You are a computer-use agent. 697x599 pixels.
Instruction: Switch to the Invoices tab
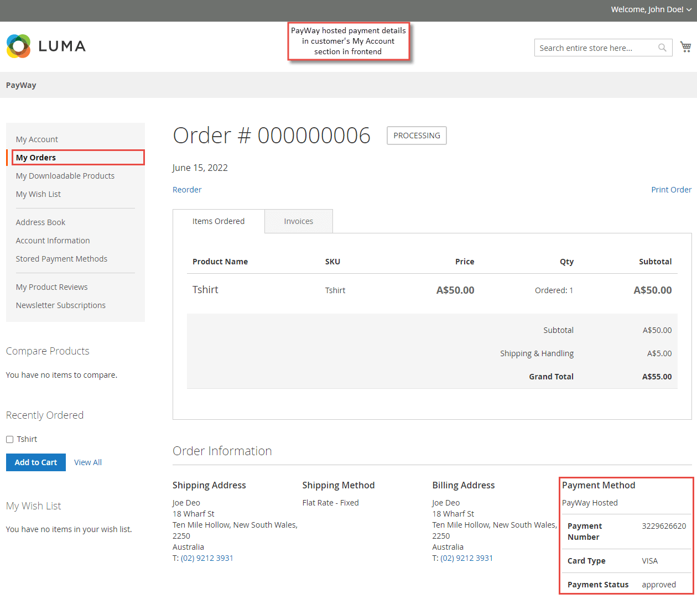(x=299, y=221)
